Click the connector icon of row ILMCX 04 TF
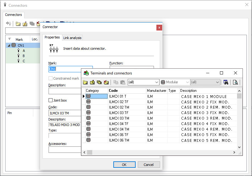The height and width of the screenshot is (176, 252). pyautogui.click(x=88, y=123)
